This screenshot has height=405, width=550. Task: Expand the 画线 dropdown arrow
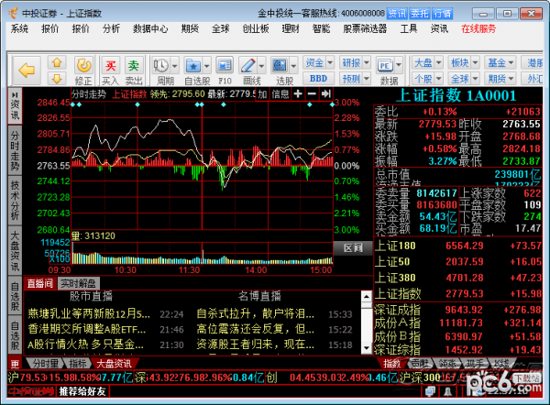click(x=261, y=65)
